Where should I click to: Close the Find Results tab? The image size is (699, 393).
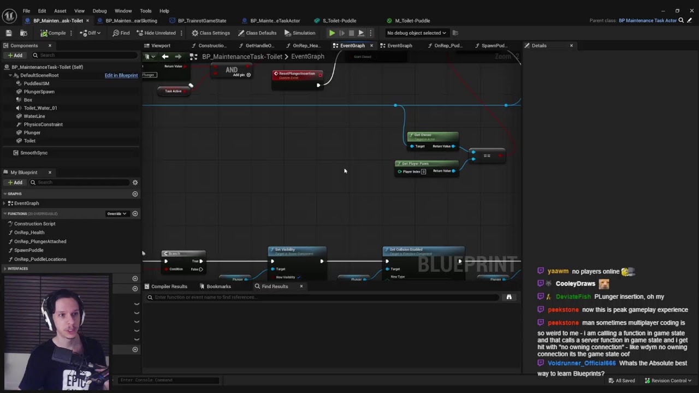pos(301,287)
